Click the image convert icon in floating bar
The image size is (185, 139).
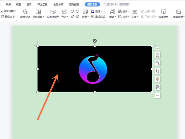pyautogui.click(x=158, y=87)
